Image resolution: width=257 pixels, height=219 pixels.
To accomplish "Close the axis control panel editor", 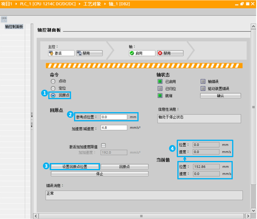I will [253, 4].
